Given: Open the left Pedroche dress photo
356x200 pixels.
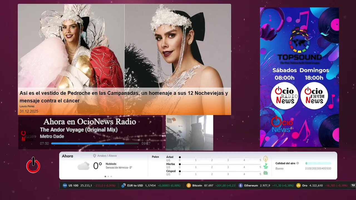Looking at the screenshot, I should (x=71, y=46).
